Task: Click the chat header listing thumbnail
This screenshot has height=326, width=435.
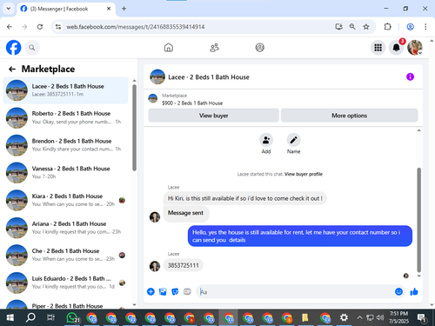Action: pos(157,77)
